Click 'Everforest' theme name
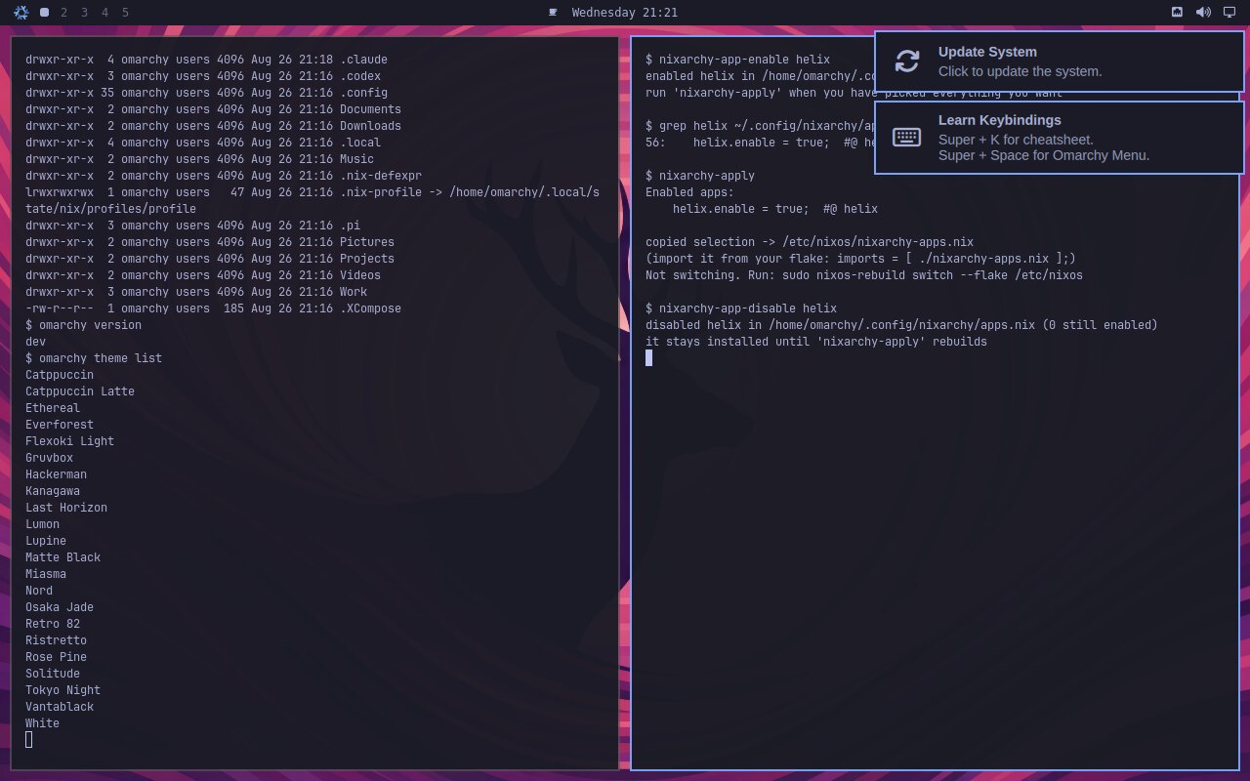 tap(60, 425)
